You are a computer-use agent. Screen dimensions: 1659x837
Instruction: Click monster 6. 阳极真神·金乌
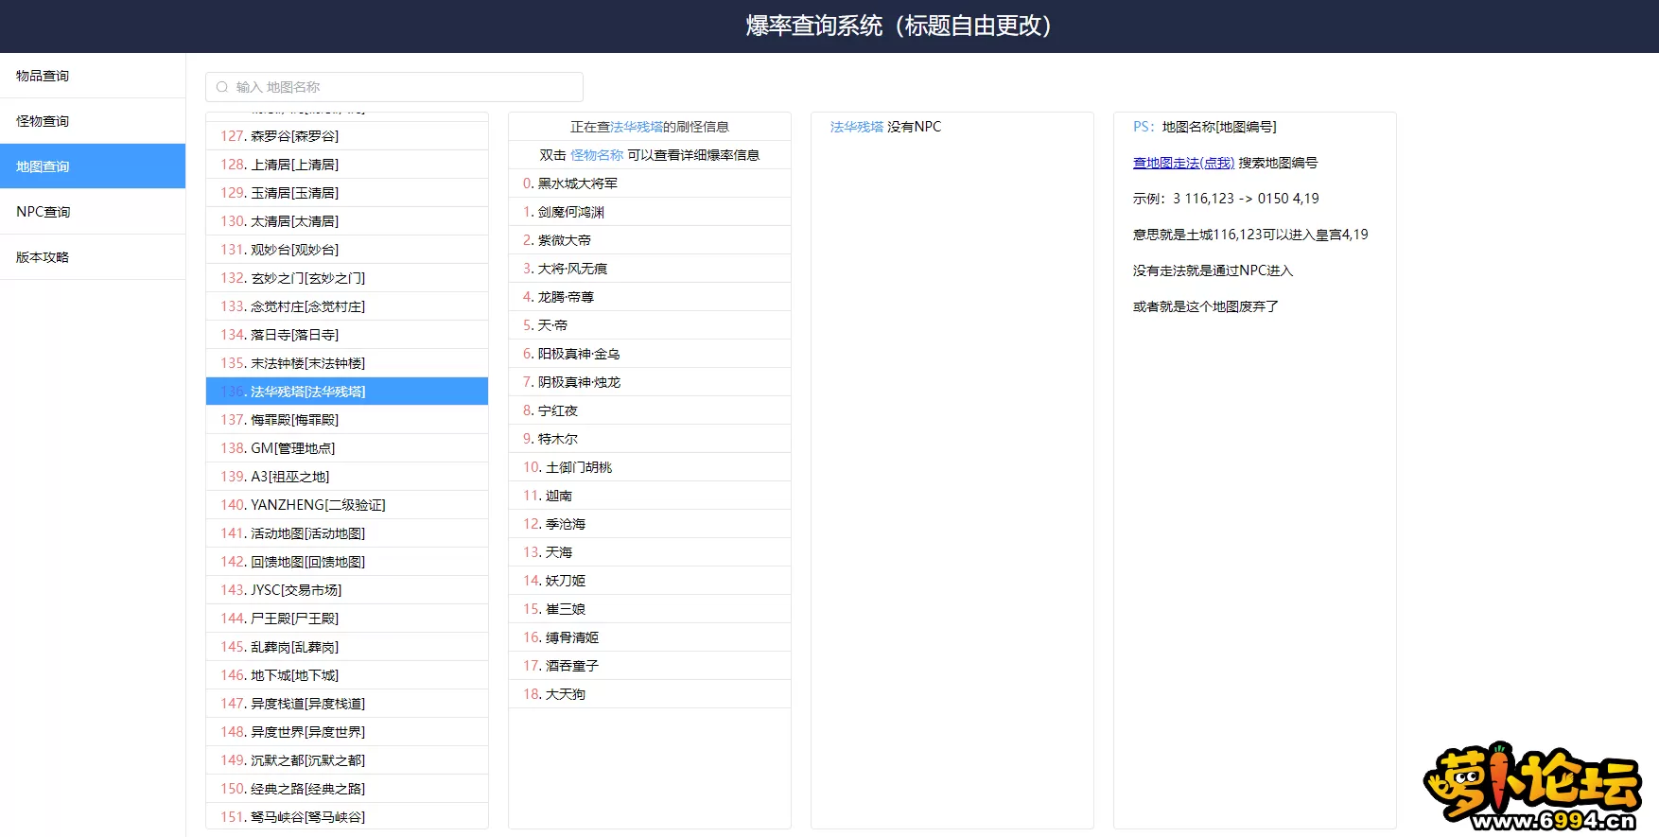coord(650,354)
